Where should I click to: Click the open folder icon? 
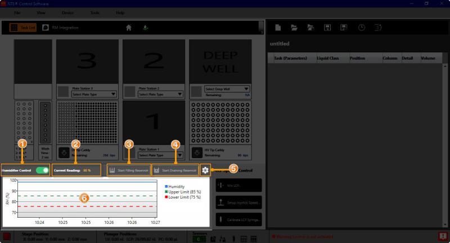[x=294, y=28]
